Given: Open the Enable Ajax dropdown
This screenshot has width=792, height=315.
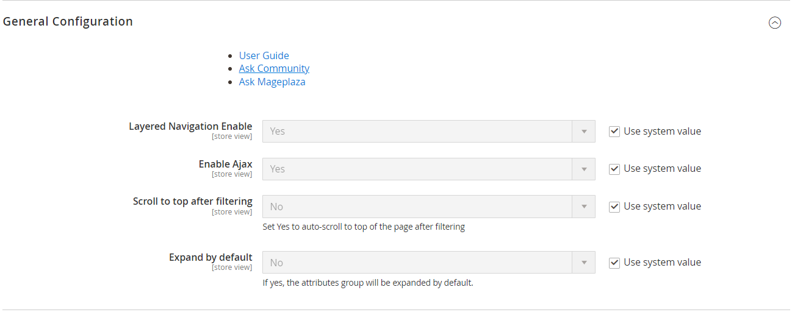Looking at the screenshot, I should tap(428, 169).
